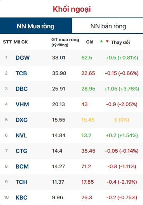Image resolution: width=143 pixels, height=205 pixels.
Task: Click the red down-triangle sort icon
Action: 107,42
